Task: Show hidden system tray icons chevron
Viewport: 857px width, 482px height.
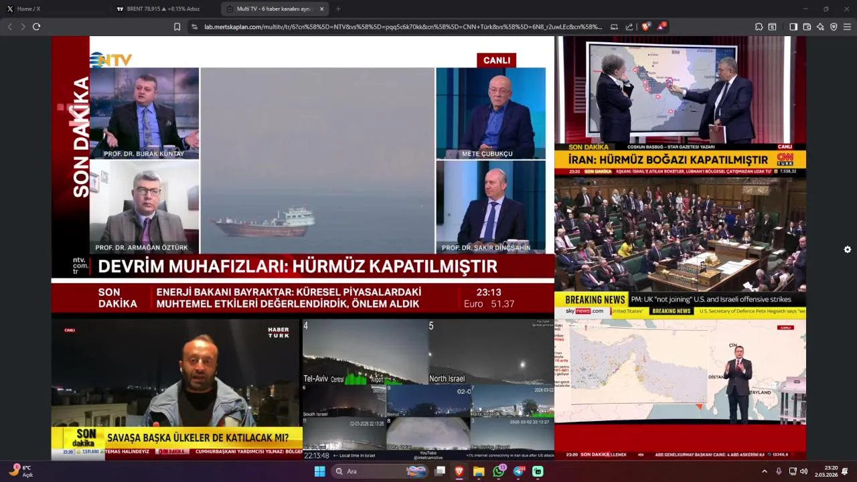Action: click(x=765, y=471)
